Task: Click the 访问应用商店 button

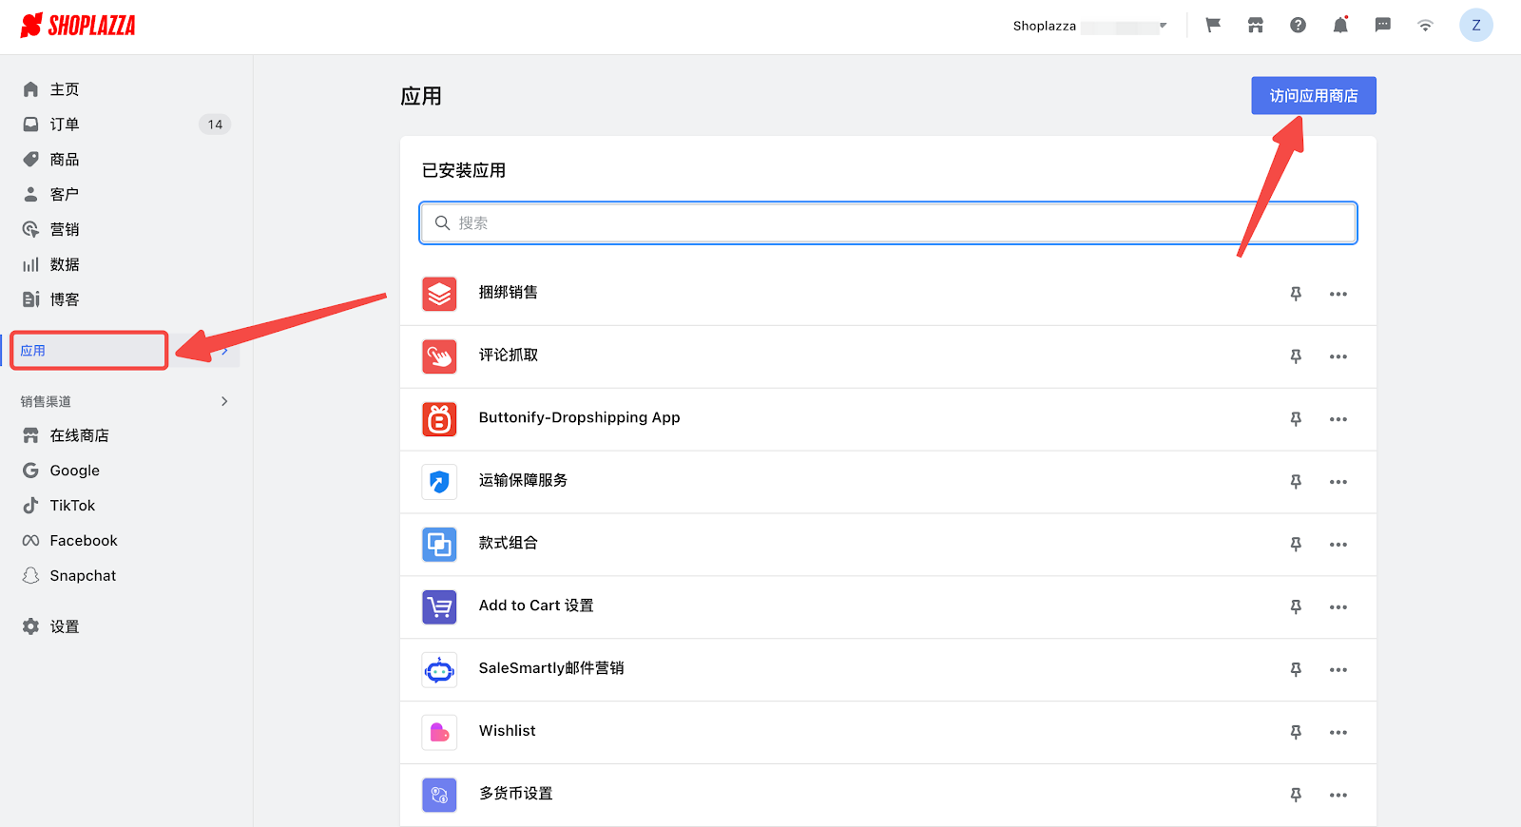Action: coord(1314,96)
